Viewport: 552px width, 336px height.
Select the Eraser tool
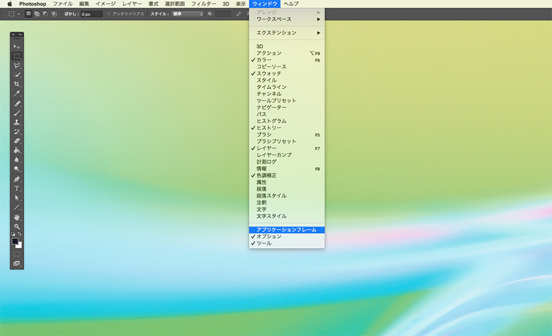coord(17,141)
